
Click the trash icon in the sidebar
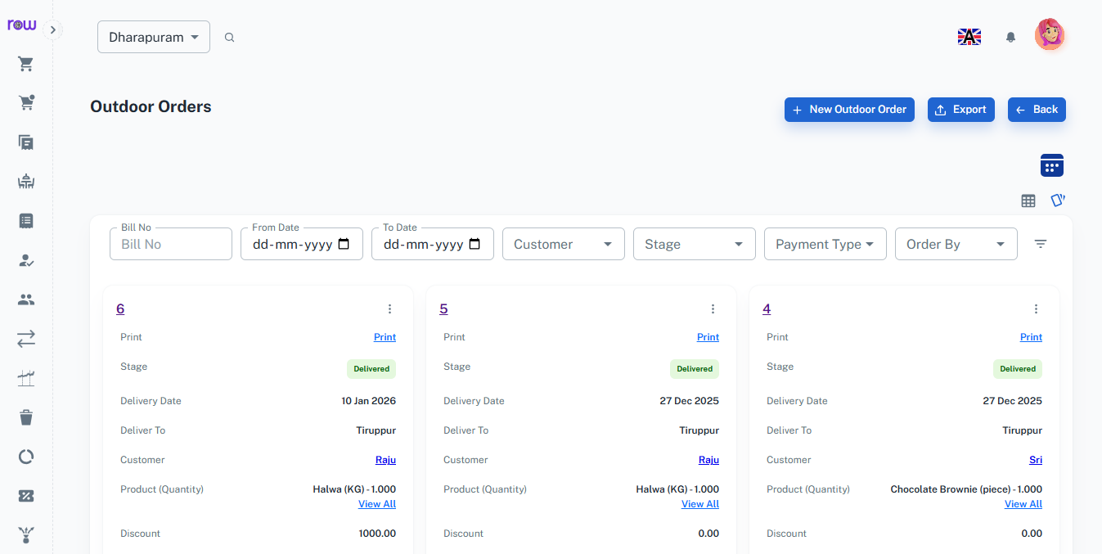[25, 417]
